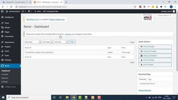
Task: Switch to the videoseries / versioncontrol tab
Action: pyautogui.click(x=16, y=2)
